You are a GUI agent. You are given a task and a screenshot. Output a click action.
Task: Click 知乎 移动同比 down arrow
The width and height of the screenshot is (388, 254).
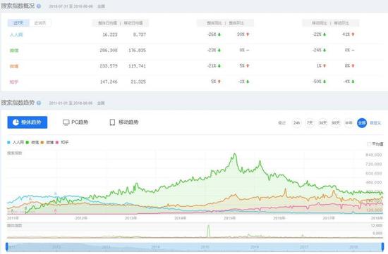coord(325,82)
